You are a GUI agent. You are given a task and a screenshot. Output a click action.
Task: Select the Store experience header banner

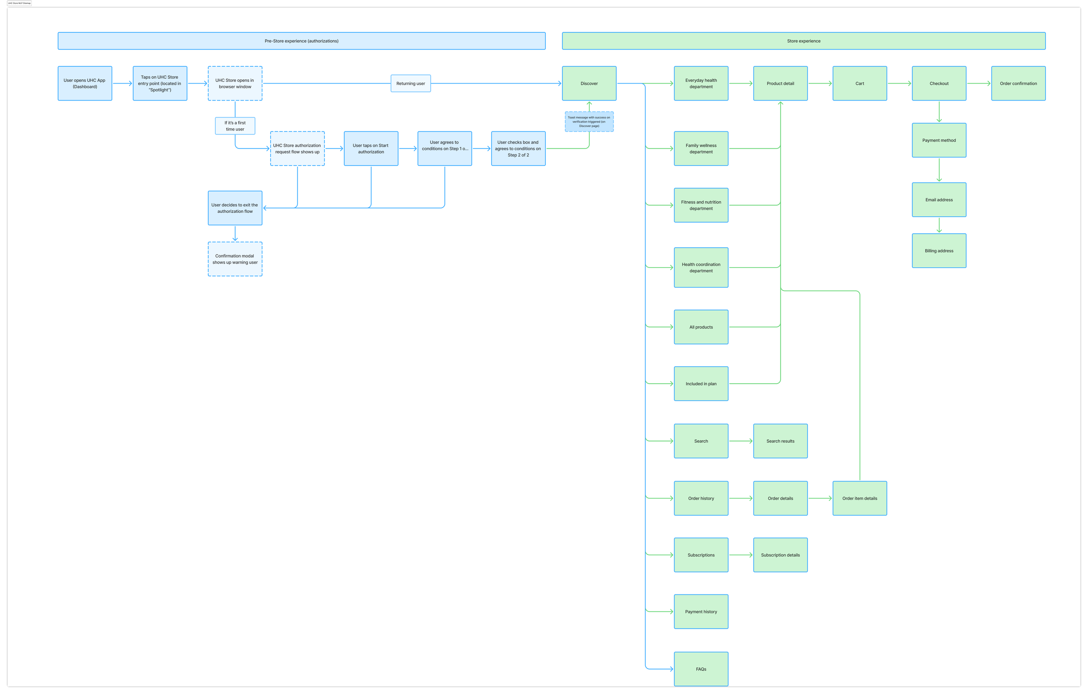pos(803,40)
